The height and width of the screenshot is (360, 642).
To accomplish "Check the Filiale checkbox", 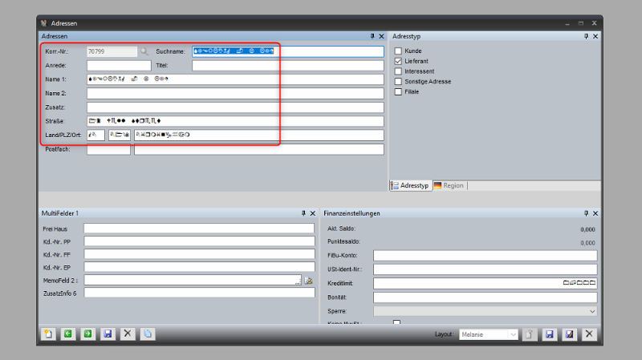I will click(398, 92).
